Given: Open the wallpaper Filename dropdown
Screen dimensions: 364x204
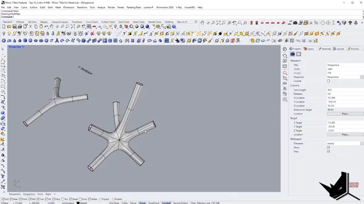Looking at the screenshot, I should pos(362,143).
